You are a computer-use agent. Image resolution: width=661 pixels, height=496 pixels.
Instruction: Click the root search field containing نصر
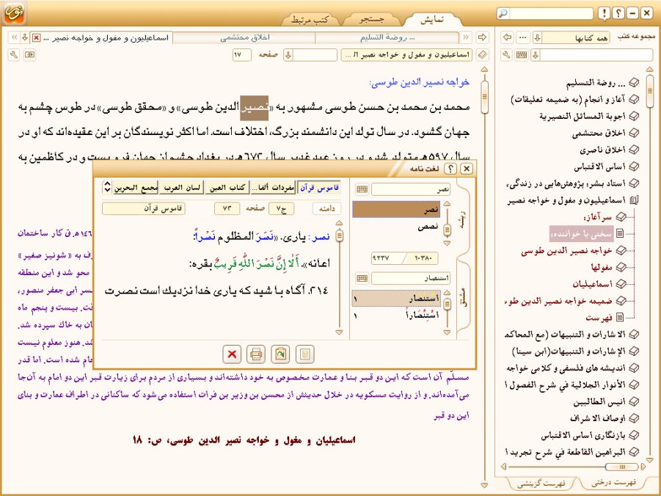[x=411, y=189]
